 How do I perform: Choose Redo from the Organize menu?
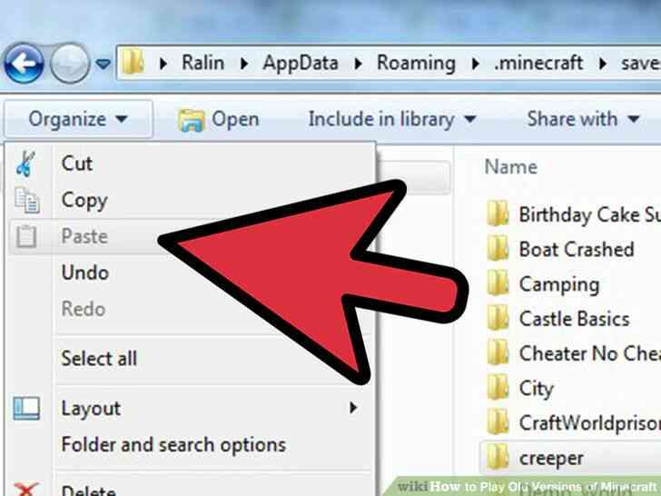(84, 309)
